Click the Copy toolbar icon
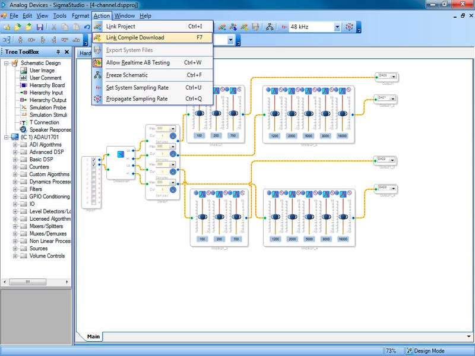475x356 pixels. [65, 27]
